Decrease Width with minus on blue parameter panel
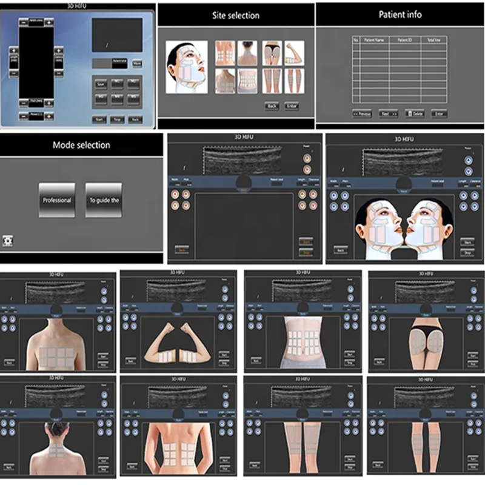Screen dimensions: 485x485 click(24, 22)
